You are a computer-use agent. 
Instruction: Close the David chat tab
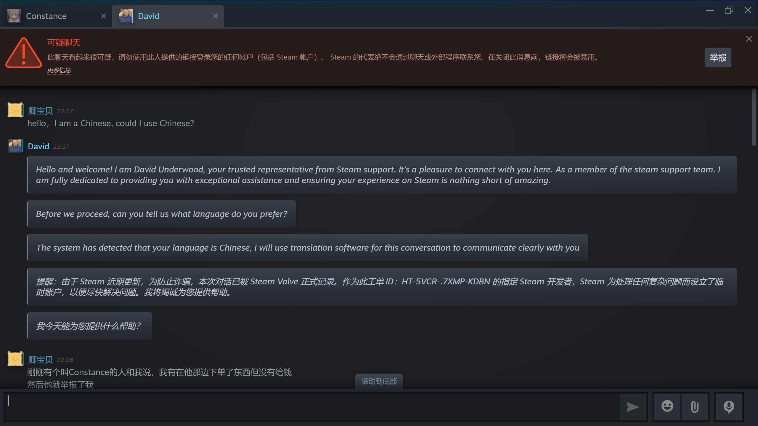pyautogui.click(x=215, y=16)
